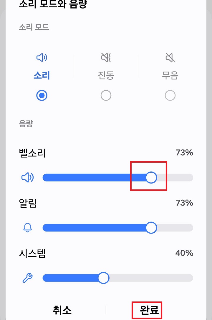212x320 pixels.
Task: Tap the 무음 mode text label
Action: 170,76
